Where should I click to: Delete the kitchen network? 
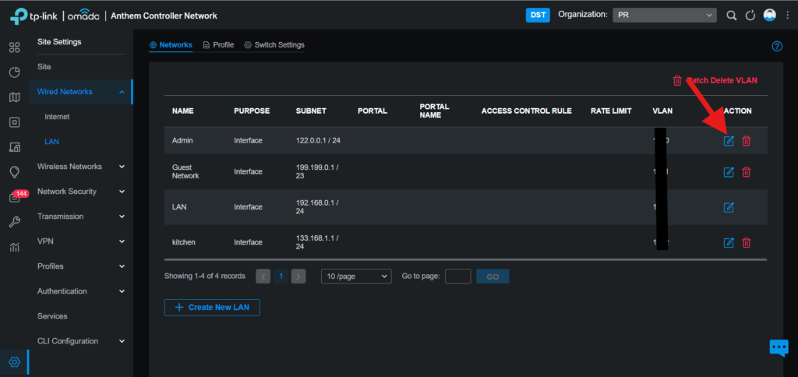746,242
